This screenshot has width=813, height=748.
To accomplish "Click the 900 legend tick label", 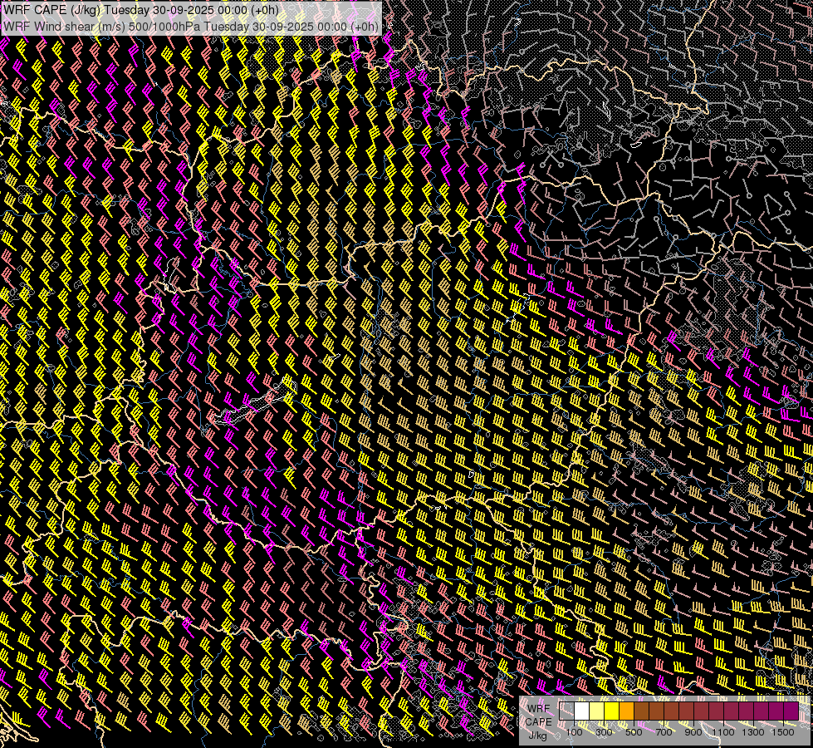I will 693,732.
